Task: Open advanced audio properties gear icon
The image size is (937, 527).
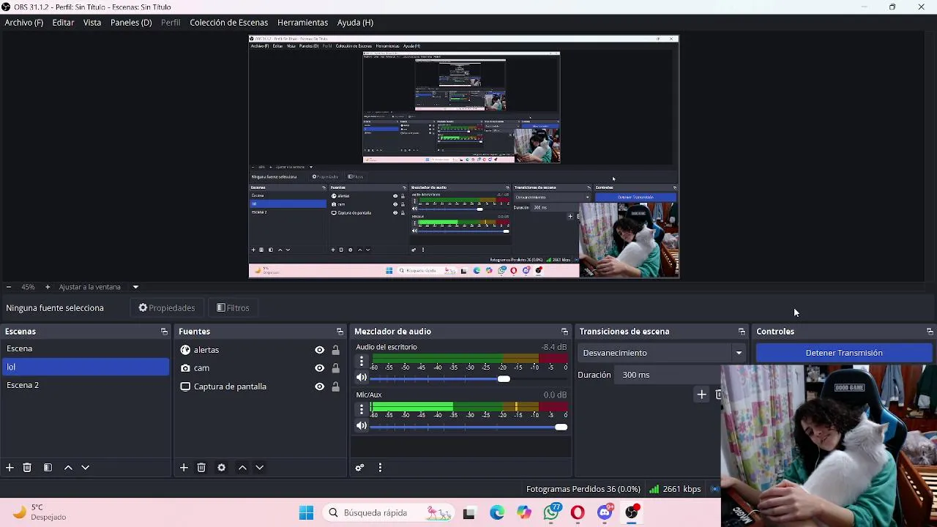Action: pyautogui.click(x=359, y=468)
